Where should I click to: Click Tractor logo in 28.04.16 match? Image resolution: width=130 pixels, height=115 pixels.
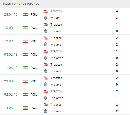(x=46, y=11)
